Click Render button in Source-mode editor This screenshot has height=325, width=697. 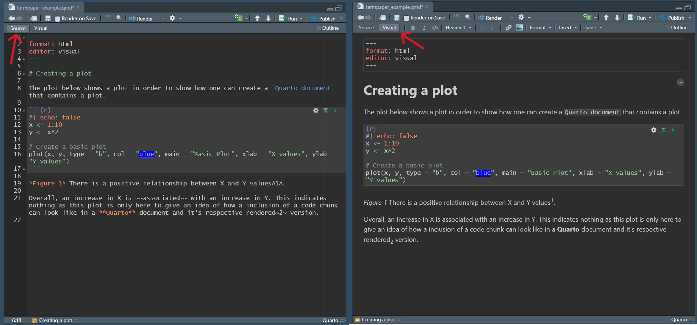point(141,18)
